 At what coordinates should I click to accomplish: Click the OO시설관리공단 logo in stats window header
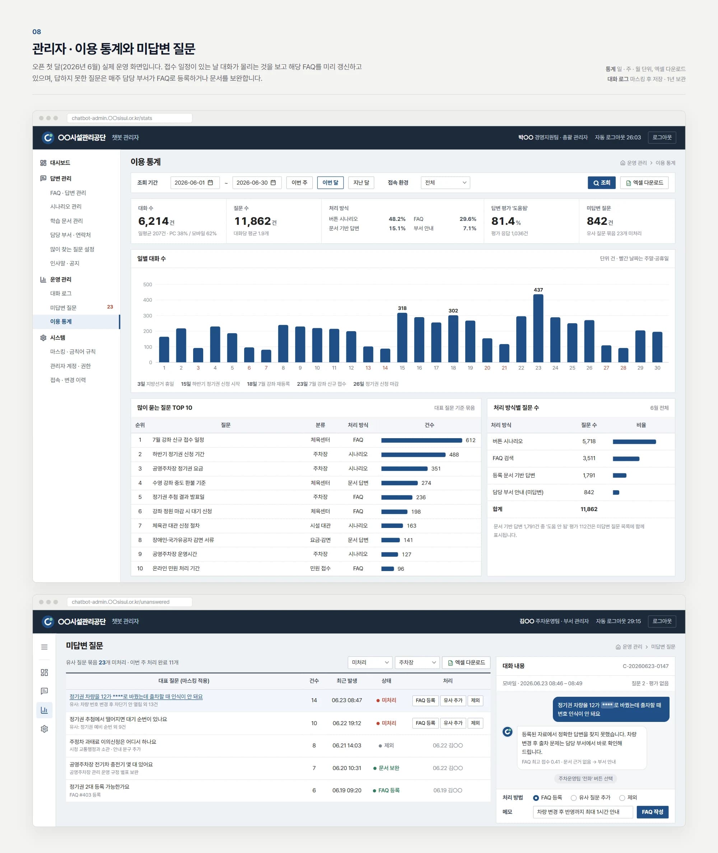(48, 138)
